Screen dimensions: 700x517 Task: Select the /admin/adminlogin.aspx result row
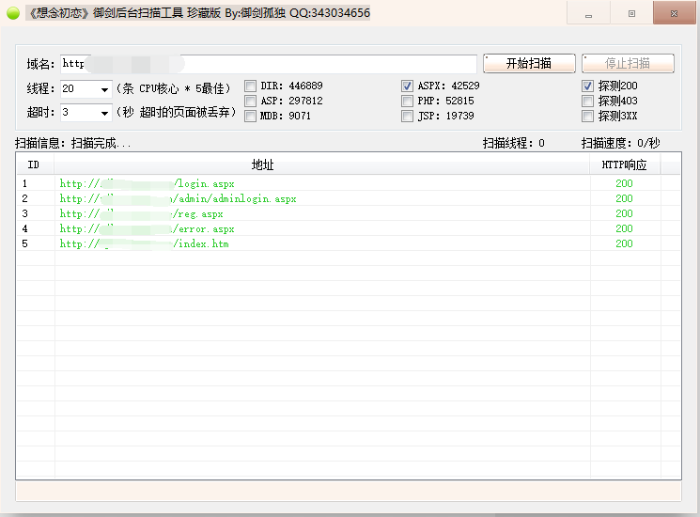pyautogui.click(x=179, y=199)
